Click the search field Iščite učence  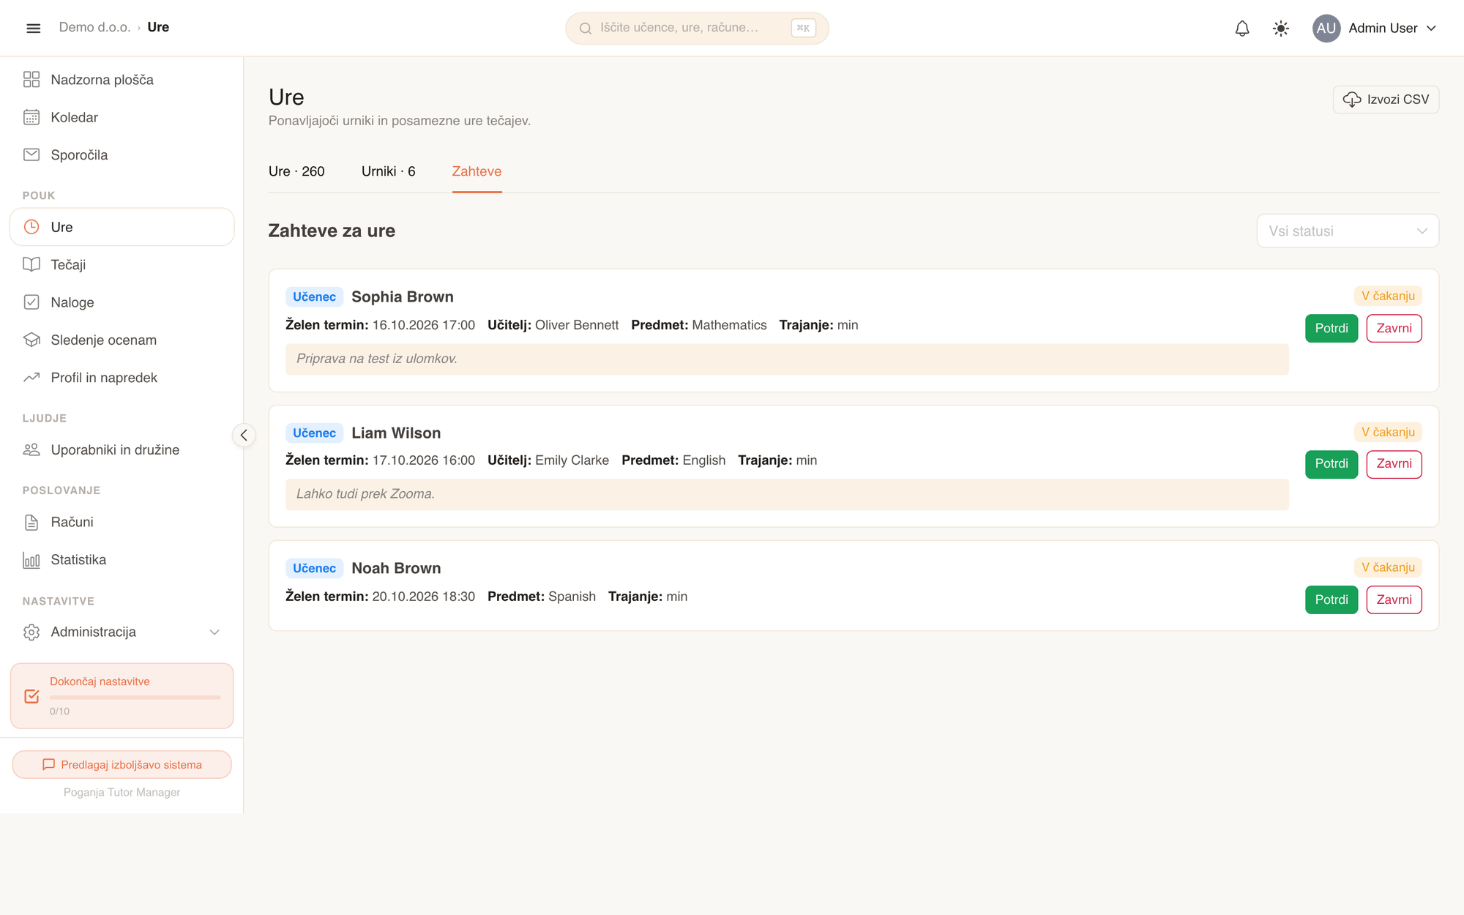(x=697, y=28)
